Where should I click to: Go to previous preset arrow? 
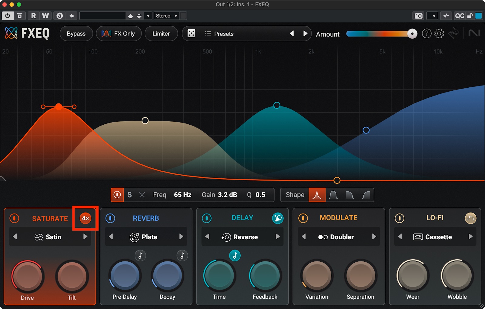(292, 33)
